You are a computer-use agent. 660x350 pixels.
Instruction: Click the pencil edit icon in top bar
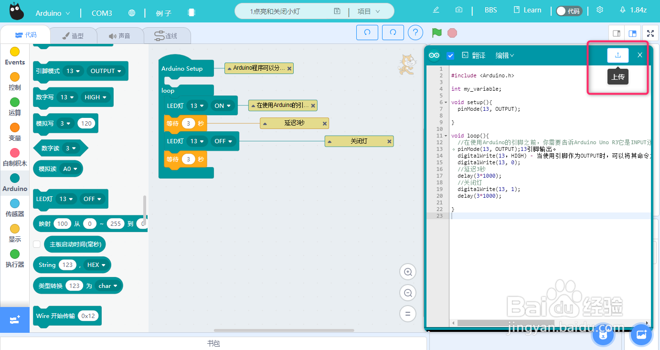436,10
